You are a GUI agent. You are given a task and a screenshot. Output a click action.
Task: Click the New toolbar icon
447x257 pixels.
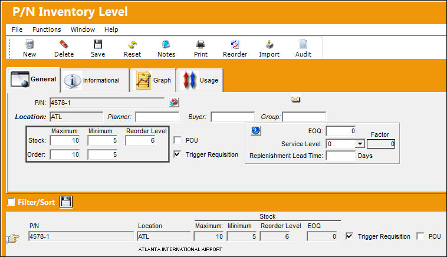29,44
